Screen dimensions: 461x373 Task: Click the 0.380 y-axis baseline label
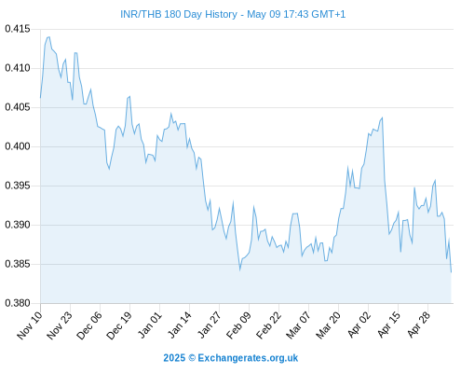coord(18,303)
